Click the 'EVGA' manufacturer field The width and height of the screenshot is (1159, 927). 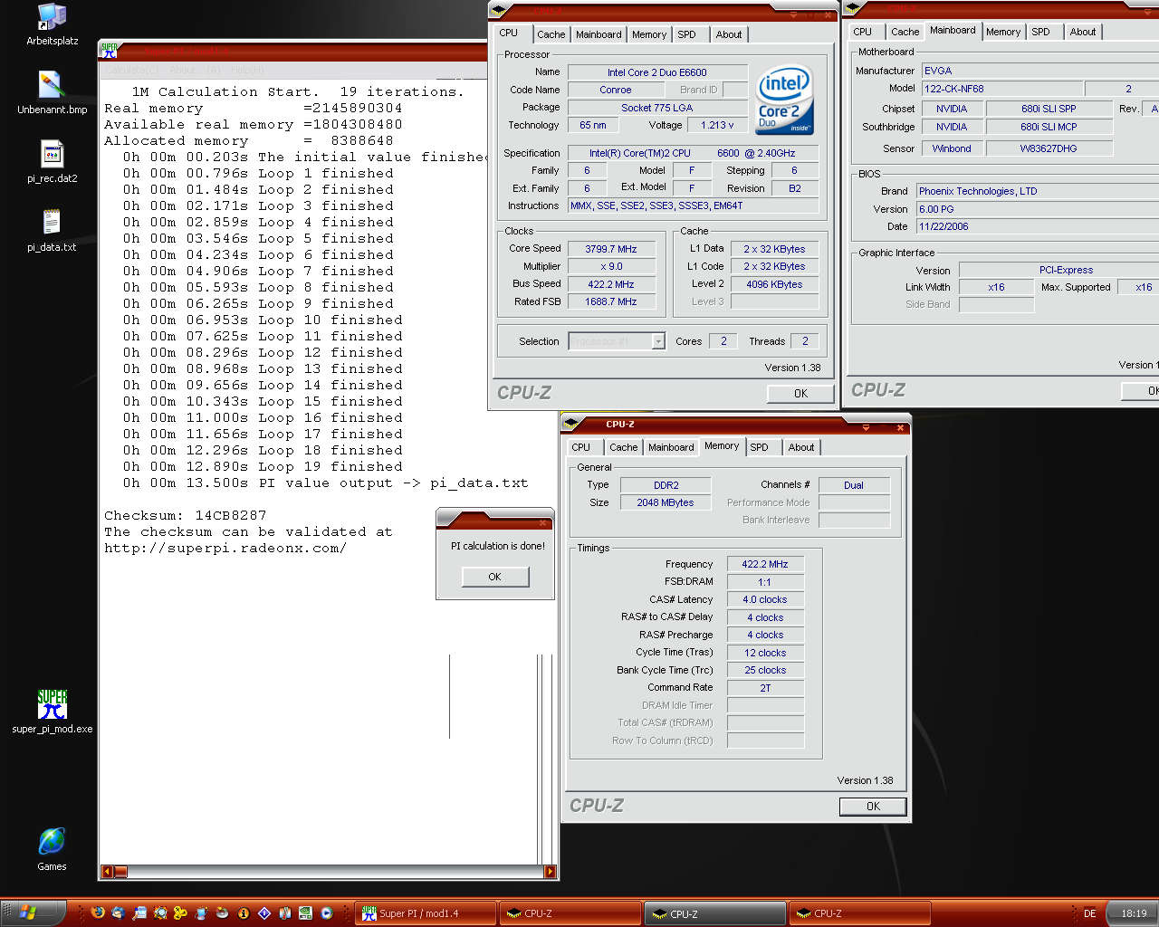(x=1039, y=71)
